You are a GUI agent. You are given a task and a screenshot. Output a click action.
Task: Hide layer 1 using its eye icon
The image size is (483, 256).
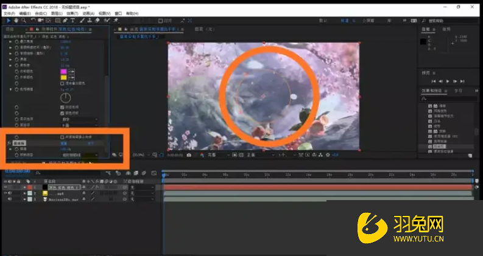click(5, 187)
